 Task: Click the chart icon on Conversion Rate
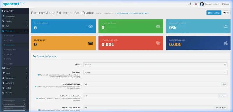225,26
